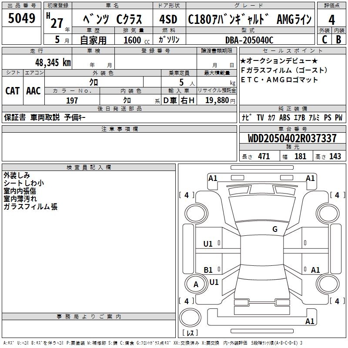
Task: Click the overall evaluation score 4
Action: (331, 20)
